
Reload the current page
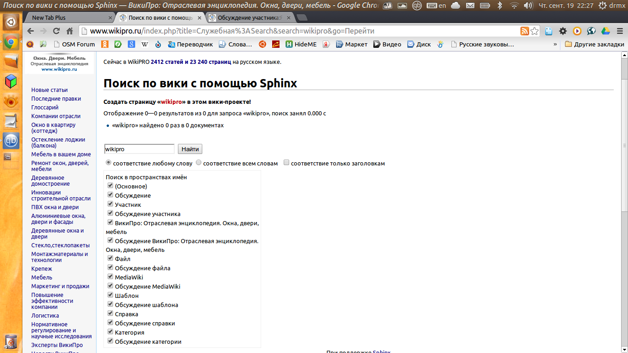pyautogui.click(x=57, y=31)
